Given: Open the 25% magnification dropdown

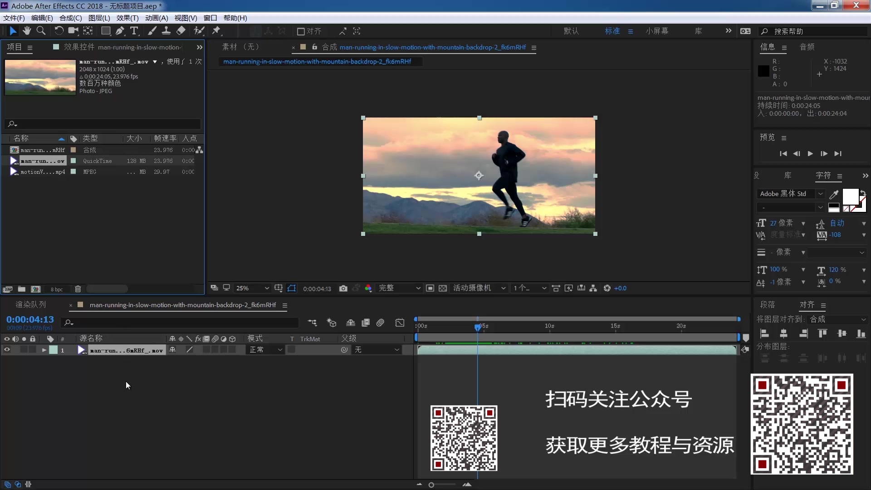Looking at the screenshot, I should click(x=253, y=288).
